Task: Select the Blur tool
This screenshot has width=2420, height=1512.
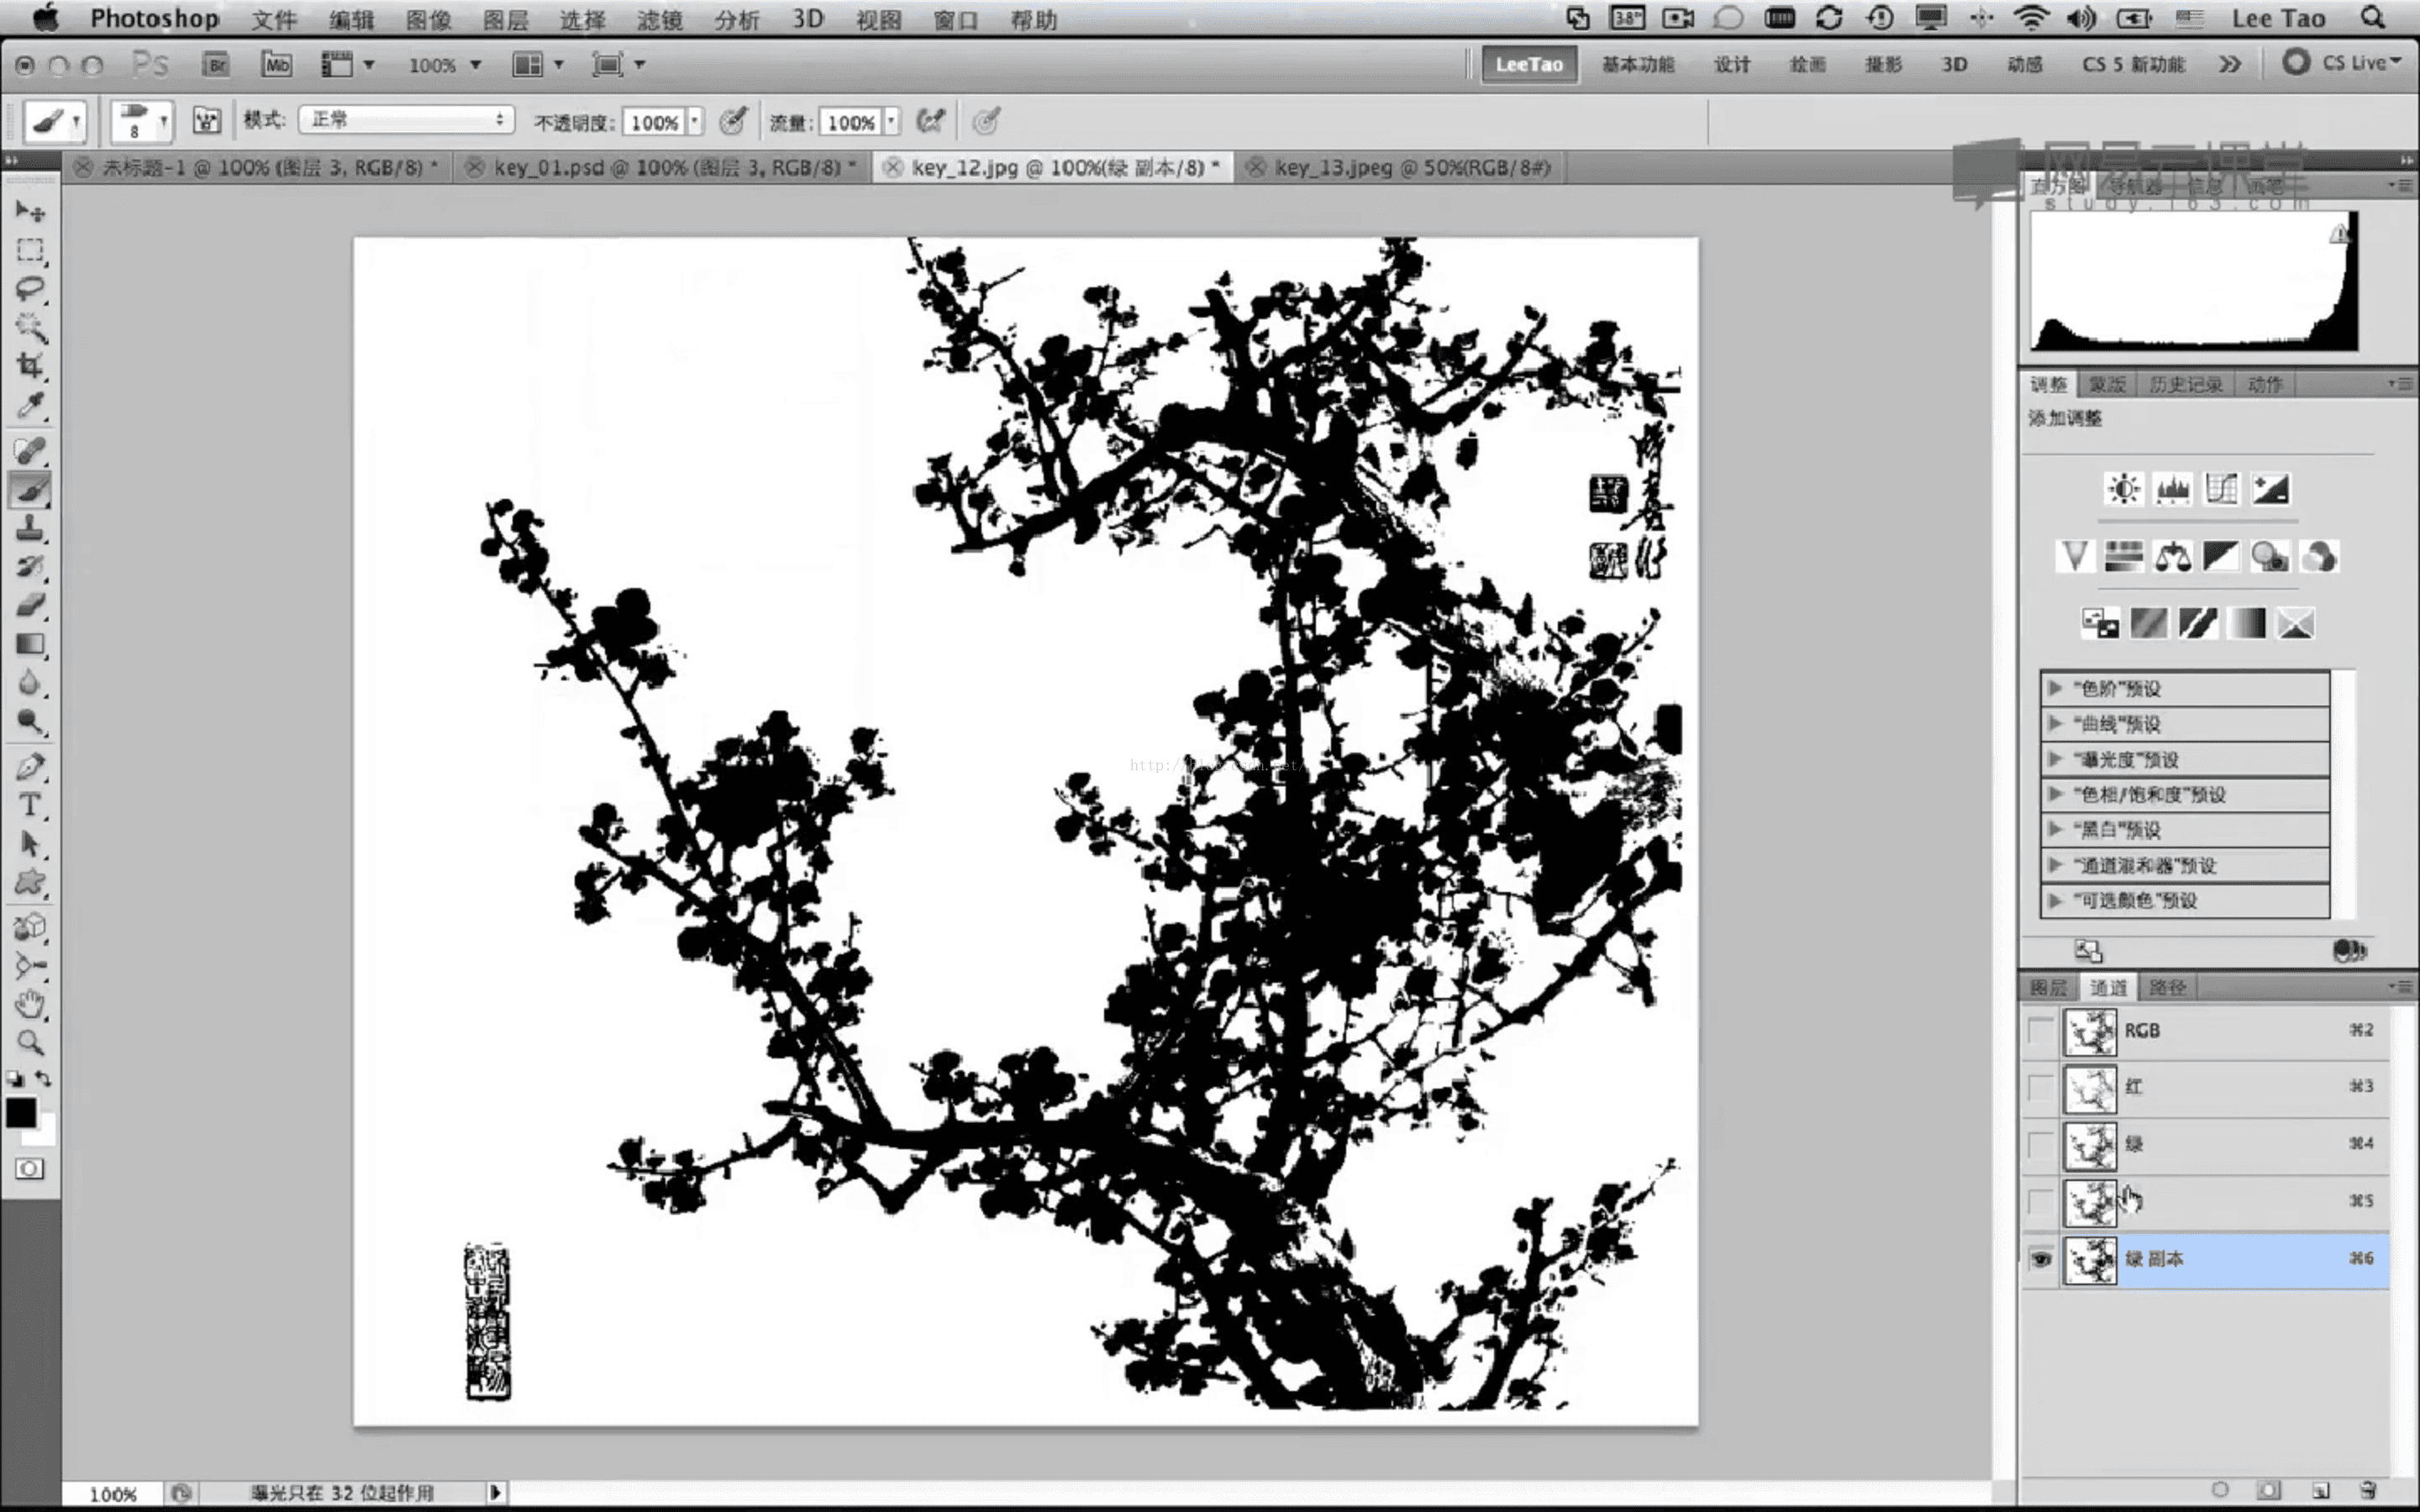Action: [30, 683]
